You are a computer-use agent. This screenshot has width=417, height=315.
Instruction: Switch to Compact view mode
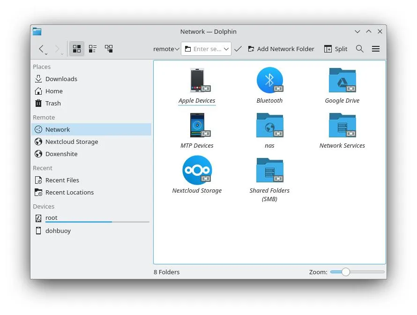(93, 49)
